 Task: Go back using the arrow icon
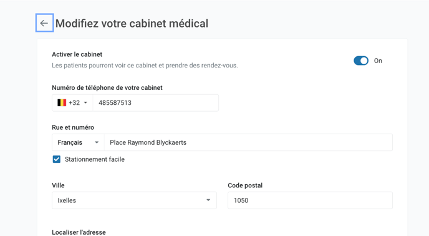tap(44, 23)
